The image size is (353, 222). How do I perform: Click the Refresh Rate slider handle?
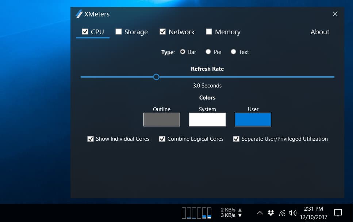coord(156,77)
